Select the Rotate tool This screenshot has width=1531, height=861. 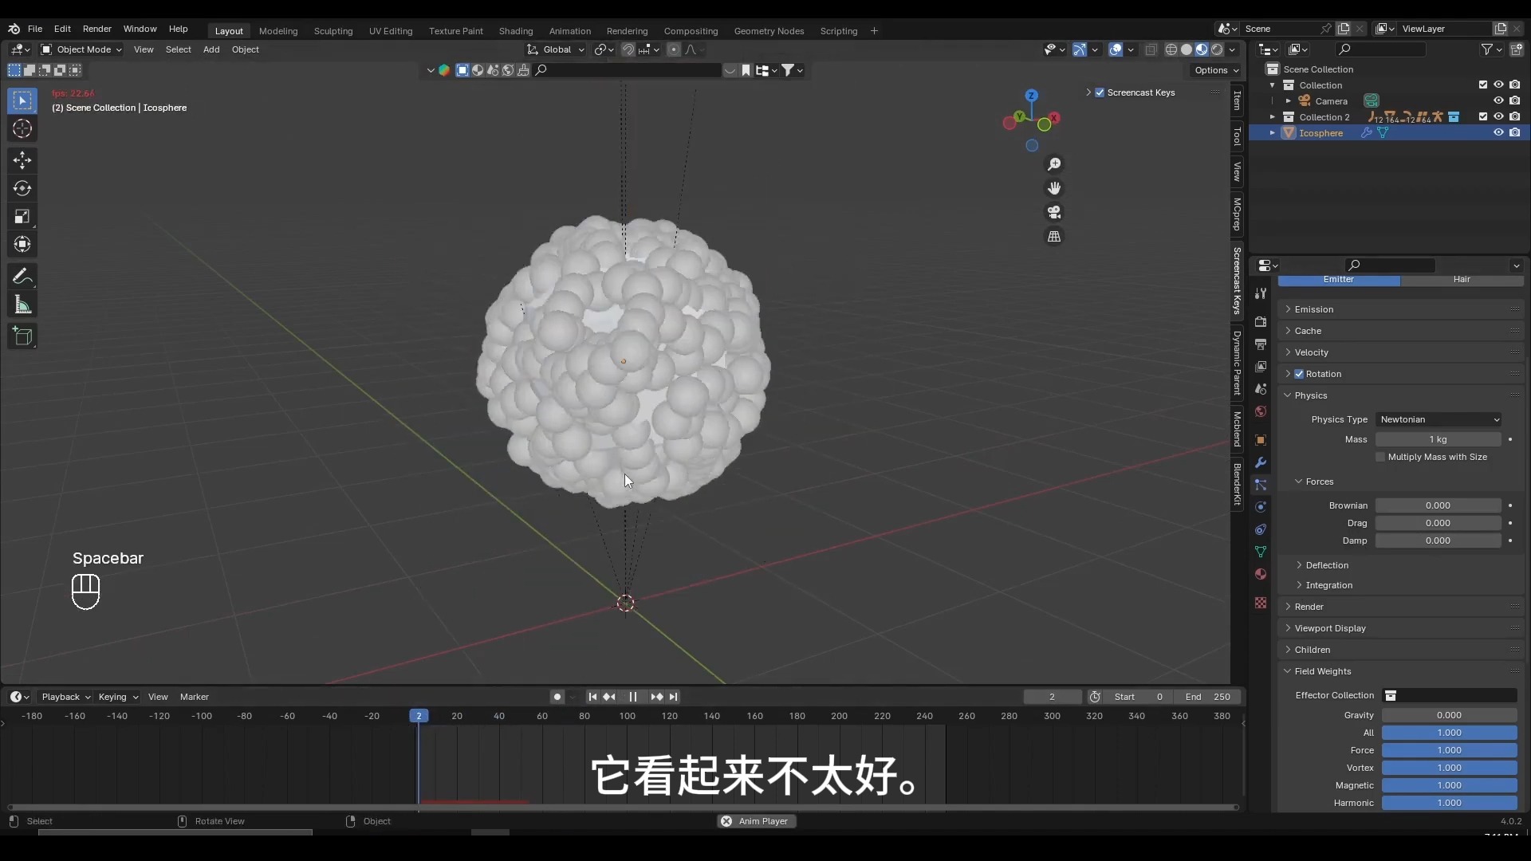point(22,188)
